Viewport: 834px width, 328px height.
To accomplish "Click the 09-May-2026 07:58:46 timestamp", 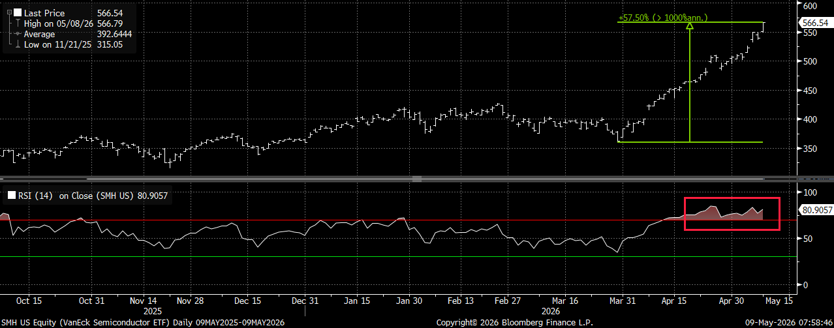I will pyautogui.click(x=789, y=322).
